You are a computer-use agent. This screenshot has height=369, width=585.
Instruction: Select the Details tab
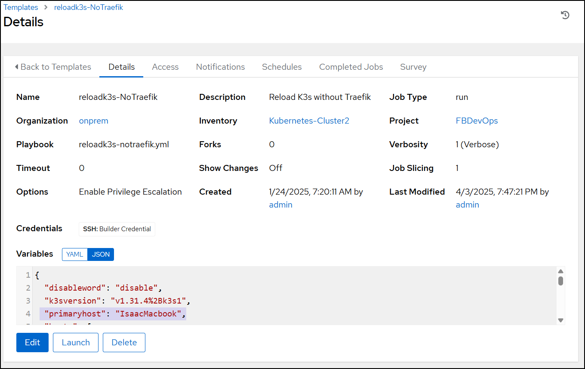pos(121,67)
